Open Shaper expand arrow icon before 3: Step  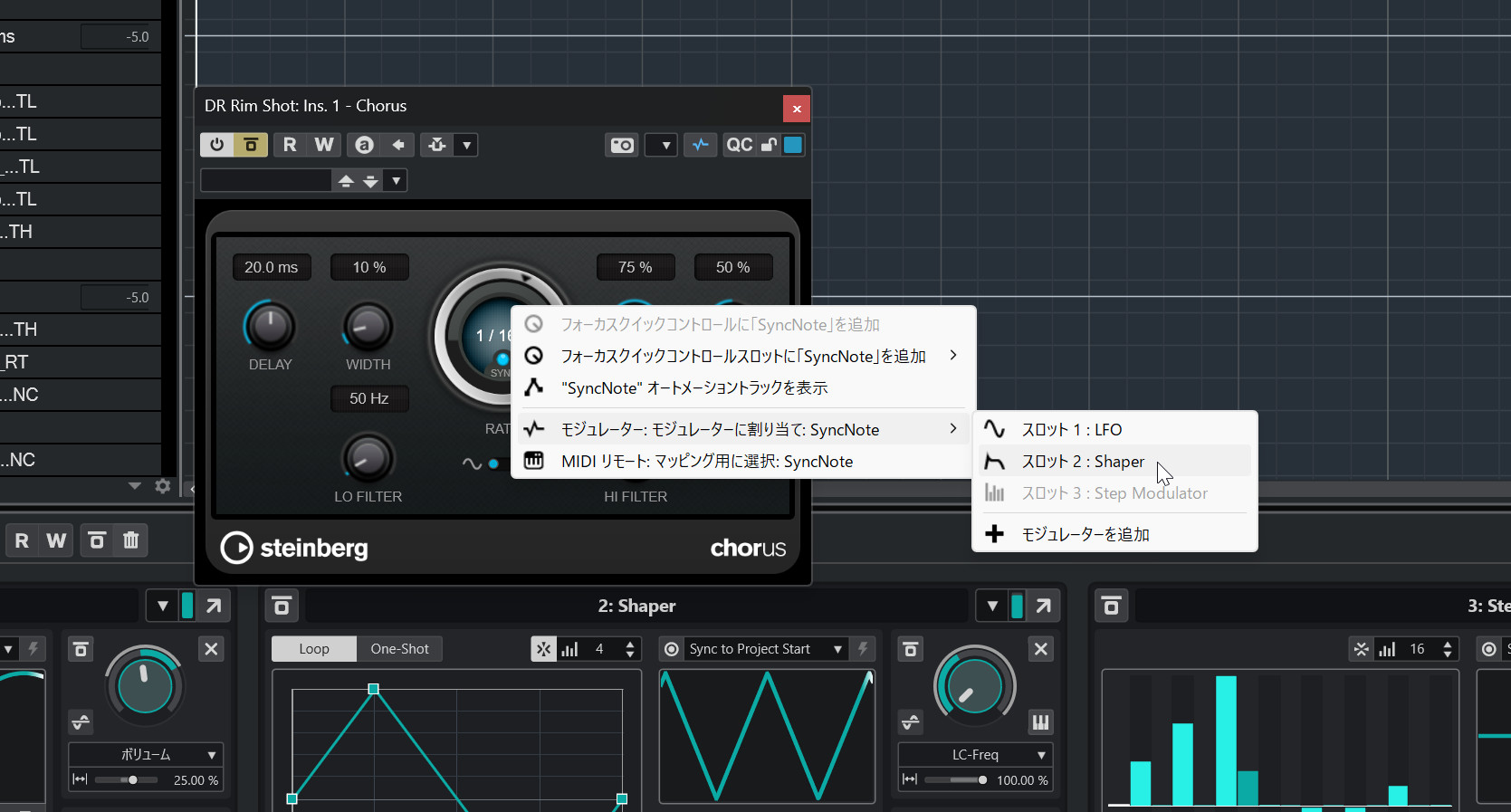click(1043, 606)
